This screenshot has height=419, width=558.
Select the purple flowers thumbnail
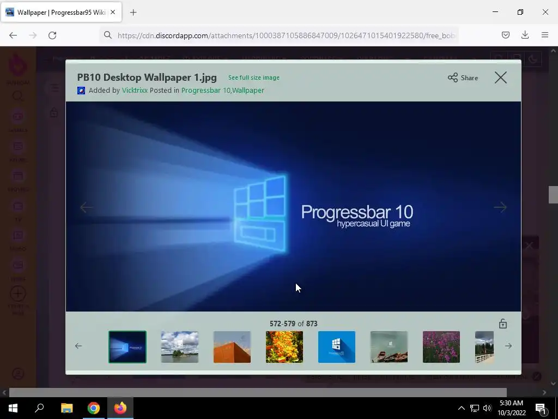pos(441,347)
